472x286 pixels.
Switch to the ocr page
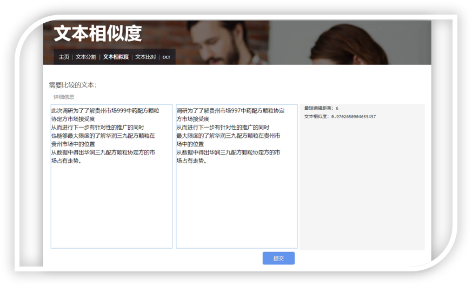coord(166,57)
